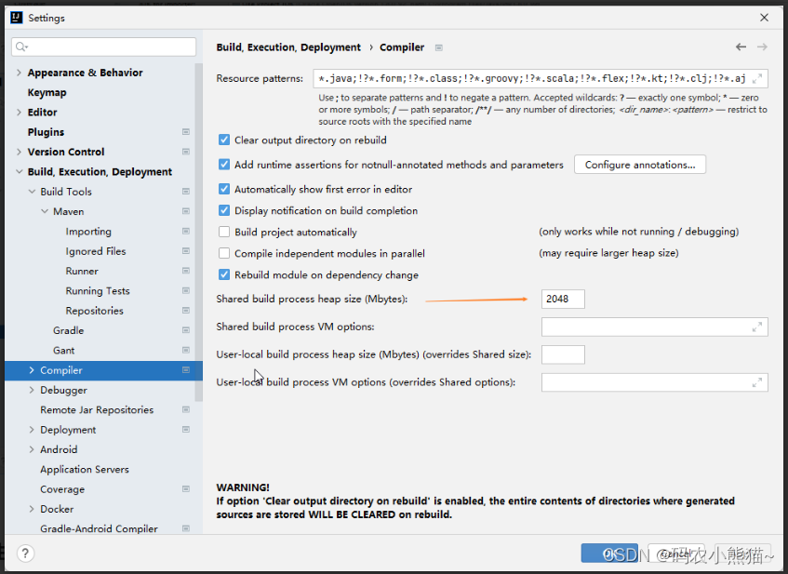Expand the Deployment node chevron
788x574 pixels.
(x=32, y=430)
